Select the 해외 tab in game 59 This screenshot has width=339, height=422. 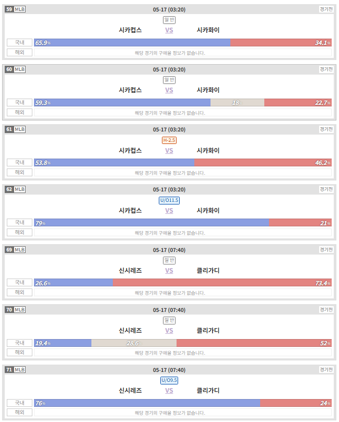20,53
